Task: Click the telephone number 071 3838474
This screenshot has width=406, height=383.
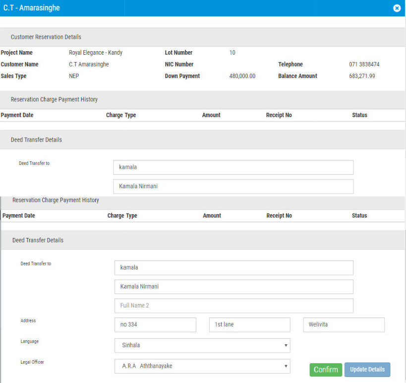Action: (x=364, y=65)
